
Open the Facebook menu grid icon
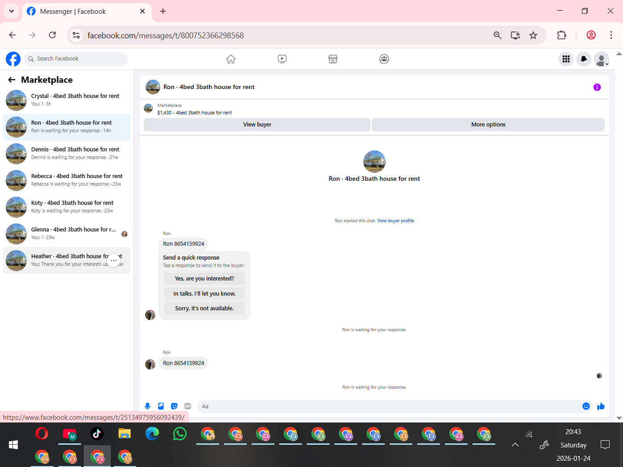click(566, 59)
